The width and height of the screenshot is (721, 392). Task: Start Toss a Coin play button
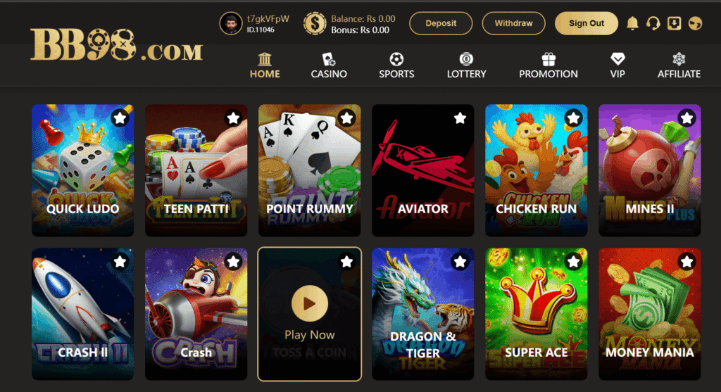pyautogui.click(x=310, y=303)
